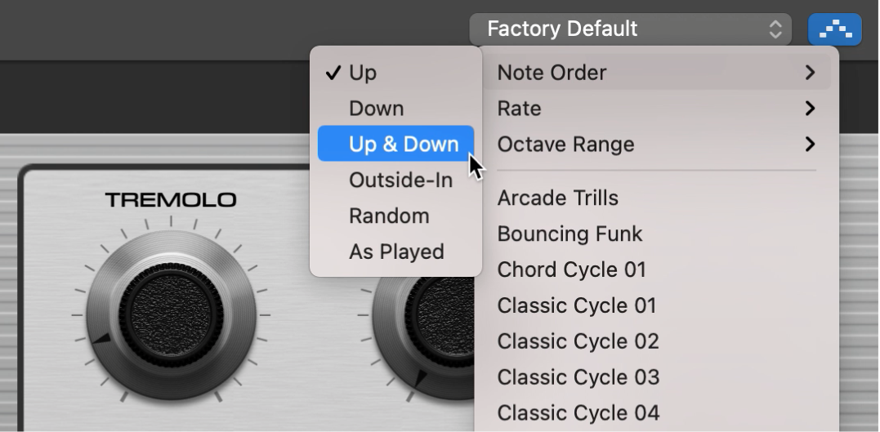Open the Factory Default preset pop-up menu

(x=630, y=29)
